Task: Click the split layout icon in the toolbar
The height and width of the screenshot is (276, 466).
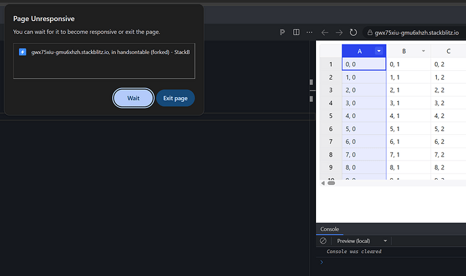Action: click(x=296, y=32)
